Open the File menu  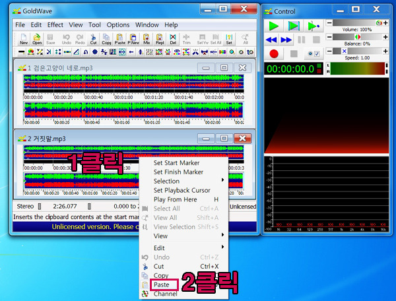coord(20,24)
